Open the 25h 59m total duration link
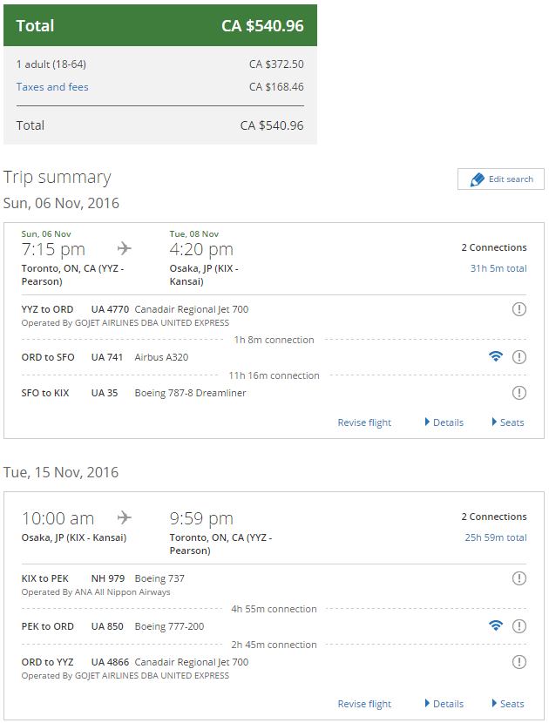 [x=496, y=537]
